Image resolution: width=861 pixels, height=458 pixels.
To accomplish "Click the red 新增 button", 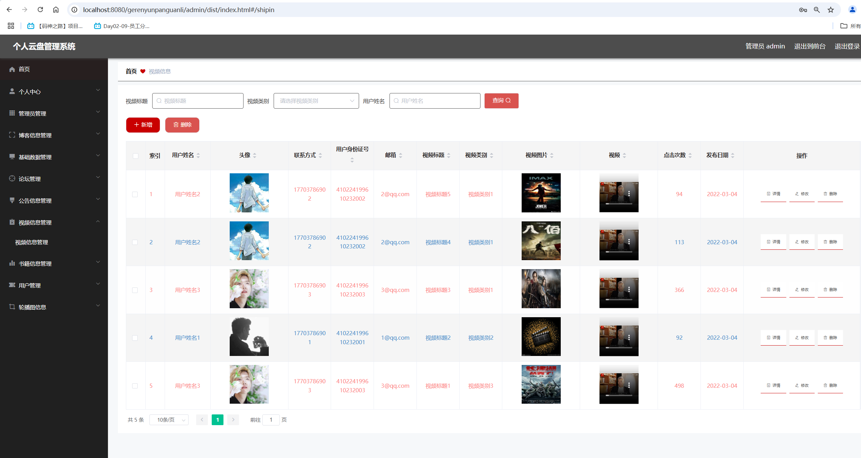I will pos(143,125).
